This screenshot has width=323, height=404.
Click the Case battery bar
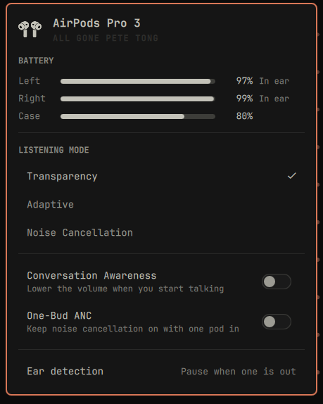coord(138,116)
